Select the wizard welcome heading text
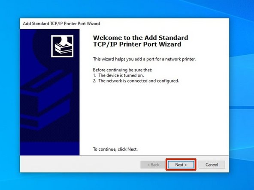 coord(140,41)
